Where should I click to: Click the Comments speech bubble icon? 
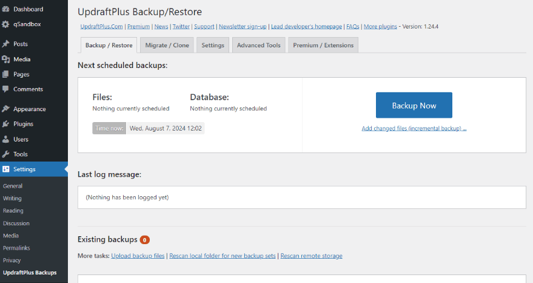coord(5,89)
